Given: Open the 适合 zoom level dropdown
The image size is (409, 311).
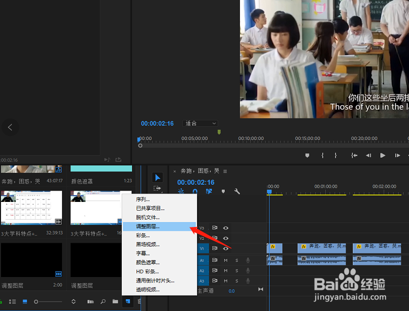Looking at the screenshot, I should 201,123.
